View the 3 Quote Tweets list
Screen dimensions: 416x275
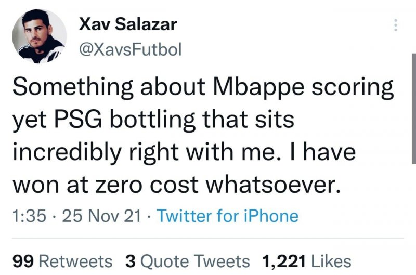pyautogui.click(x=188, y=260)
